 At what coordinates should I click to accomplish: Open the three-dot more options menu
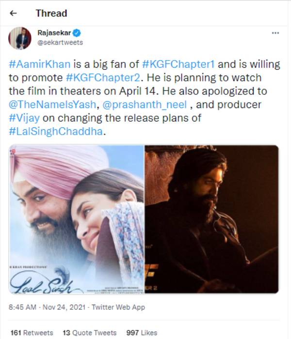pos(275,33)
